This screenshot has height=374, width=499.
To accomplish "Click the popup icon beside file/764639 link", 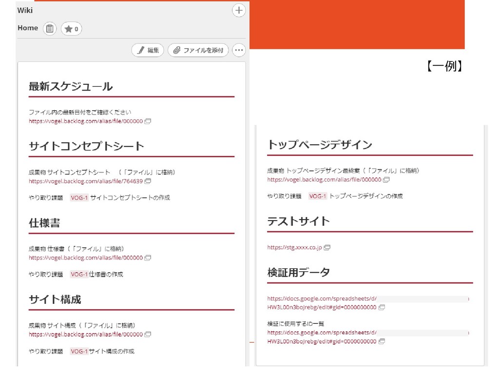I will (x=148, y=181).
